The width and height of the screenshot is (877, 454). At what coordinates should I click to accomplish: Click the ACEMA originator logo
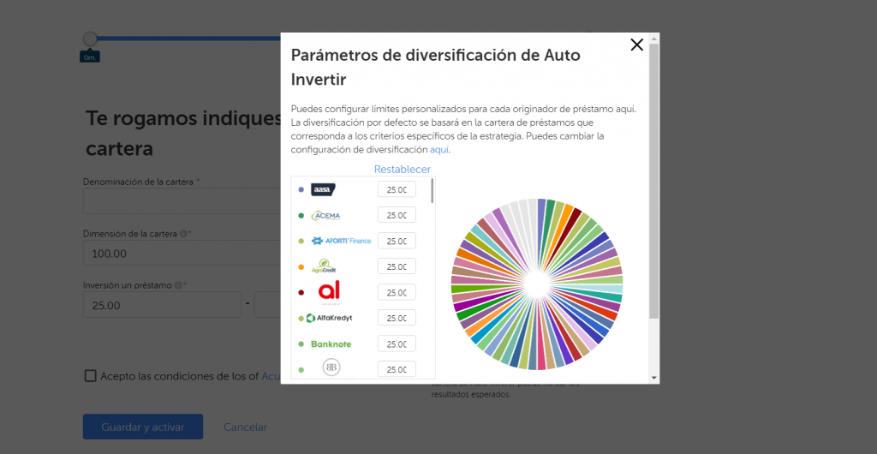pos(325,216)
